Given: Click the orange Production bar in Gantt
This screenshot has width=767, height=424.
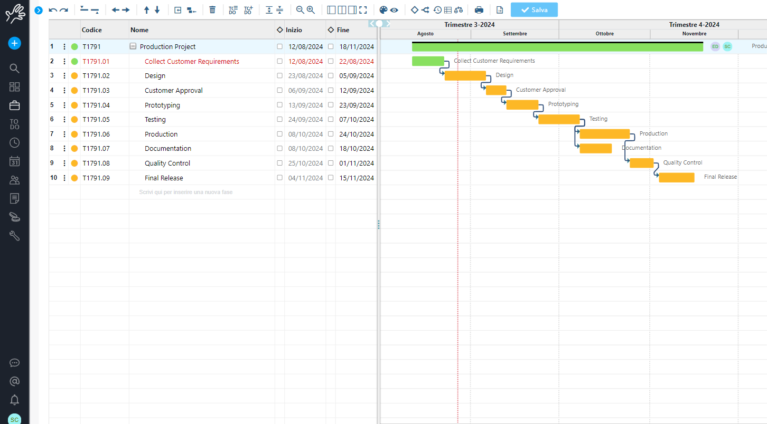Looking at the screenshot, I should point(604,134).
